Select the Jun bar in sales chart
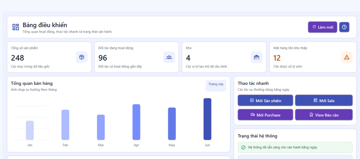The height and width of the screenshot is (159, 360). 207,119
